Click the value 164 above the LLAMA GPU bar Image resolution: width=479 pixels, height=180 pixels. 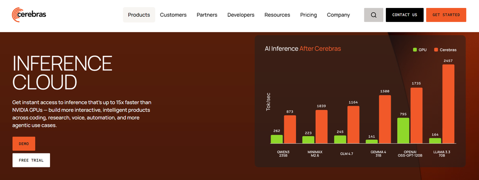435,135
